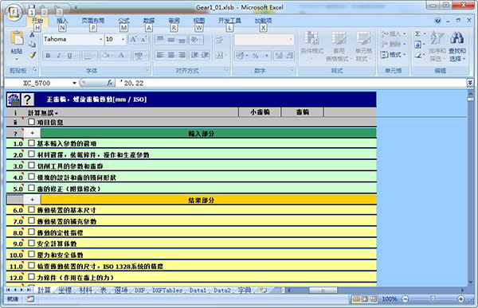Expand results section with plus button
Image resolution: width=478 pixels, height=308 pixels.
point(33,200)
